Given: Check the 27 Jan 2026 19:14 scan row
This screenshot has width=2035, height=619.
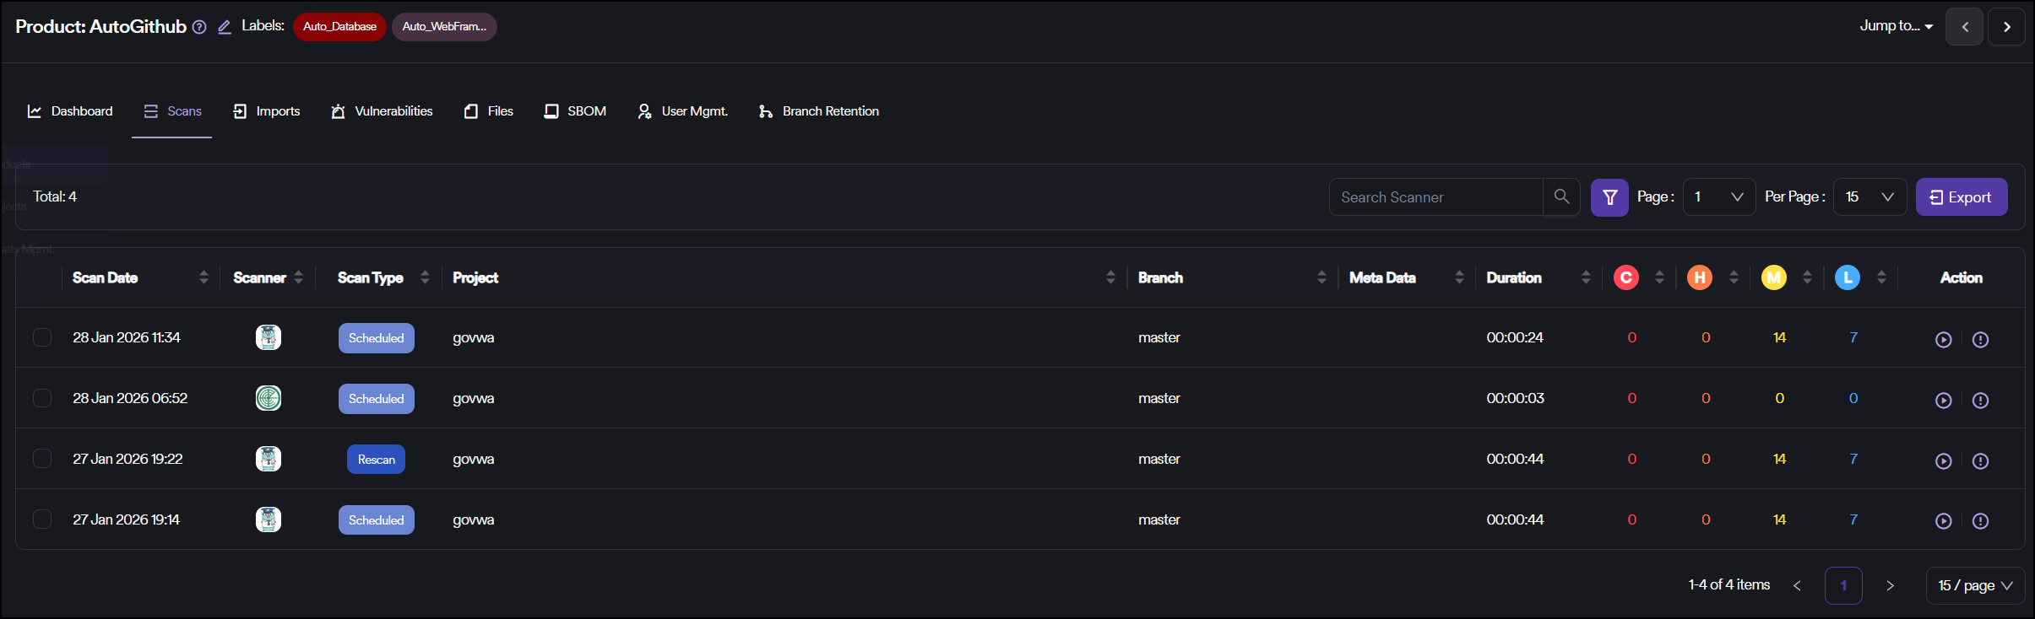Looking at the screenshot, I should 42,519.
